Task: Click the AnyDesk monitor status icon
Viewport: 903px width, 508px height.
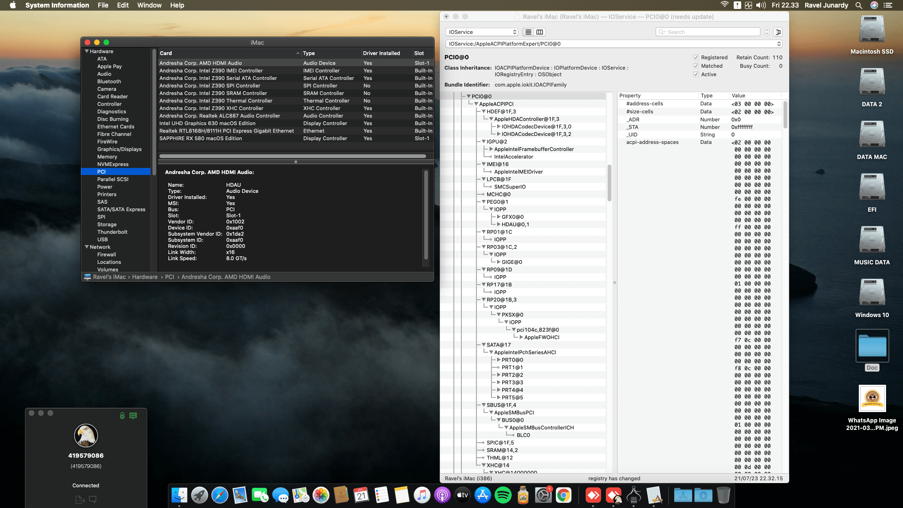Action: tap(133, 416)
